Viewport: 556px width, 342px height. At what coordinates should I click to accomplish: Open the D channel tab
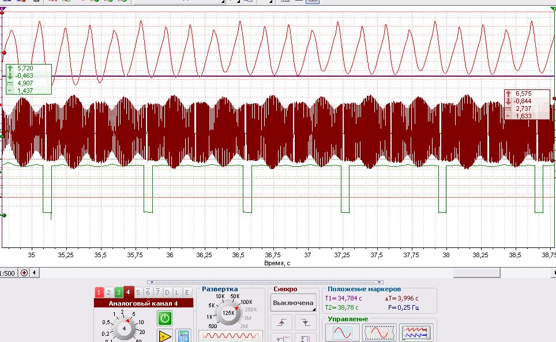tap(167, 292)
